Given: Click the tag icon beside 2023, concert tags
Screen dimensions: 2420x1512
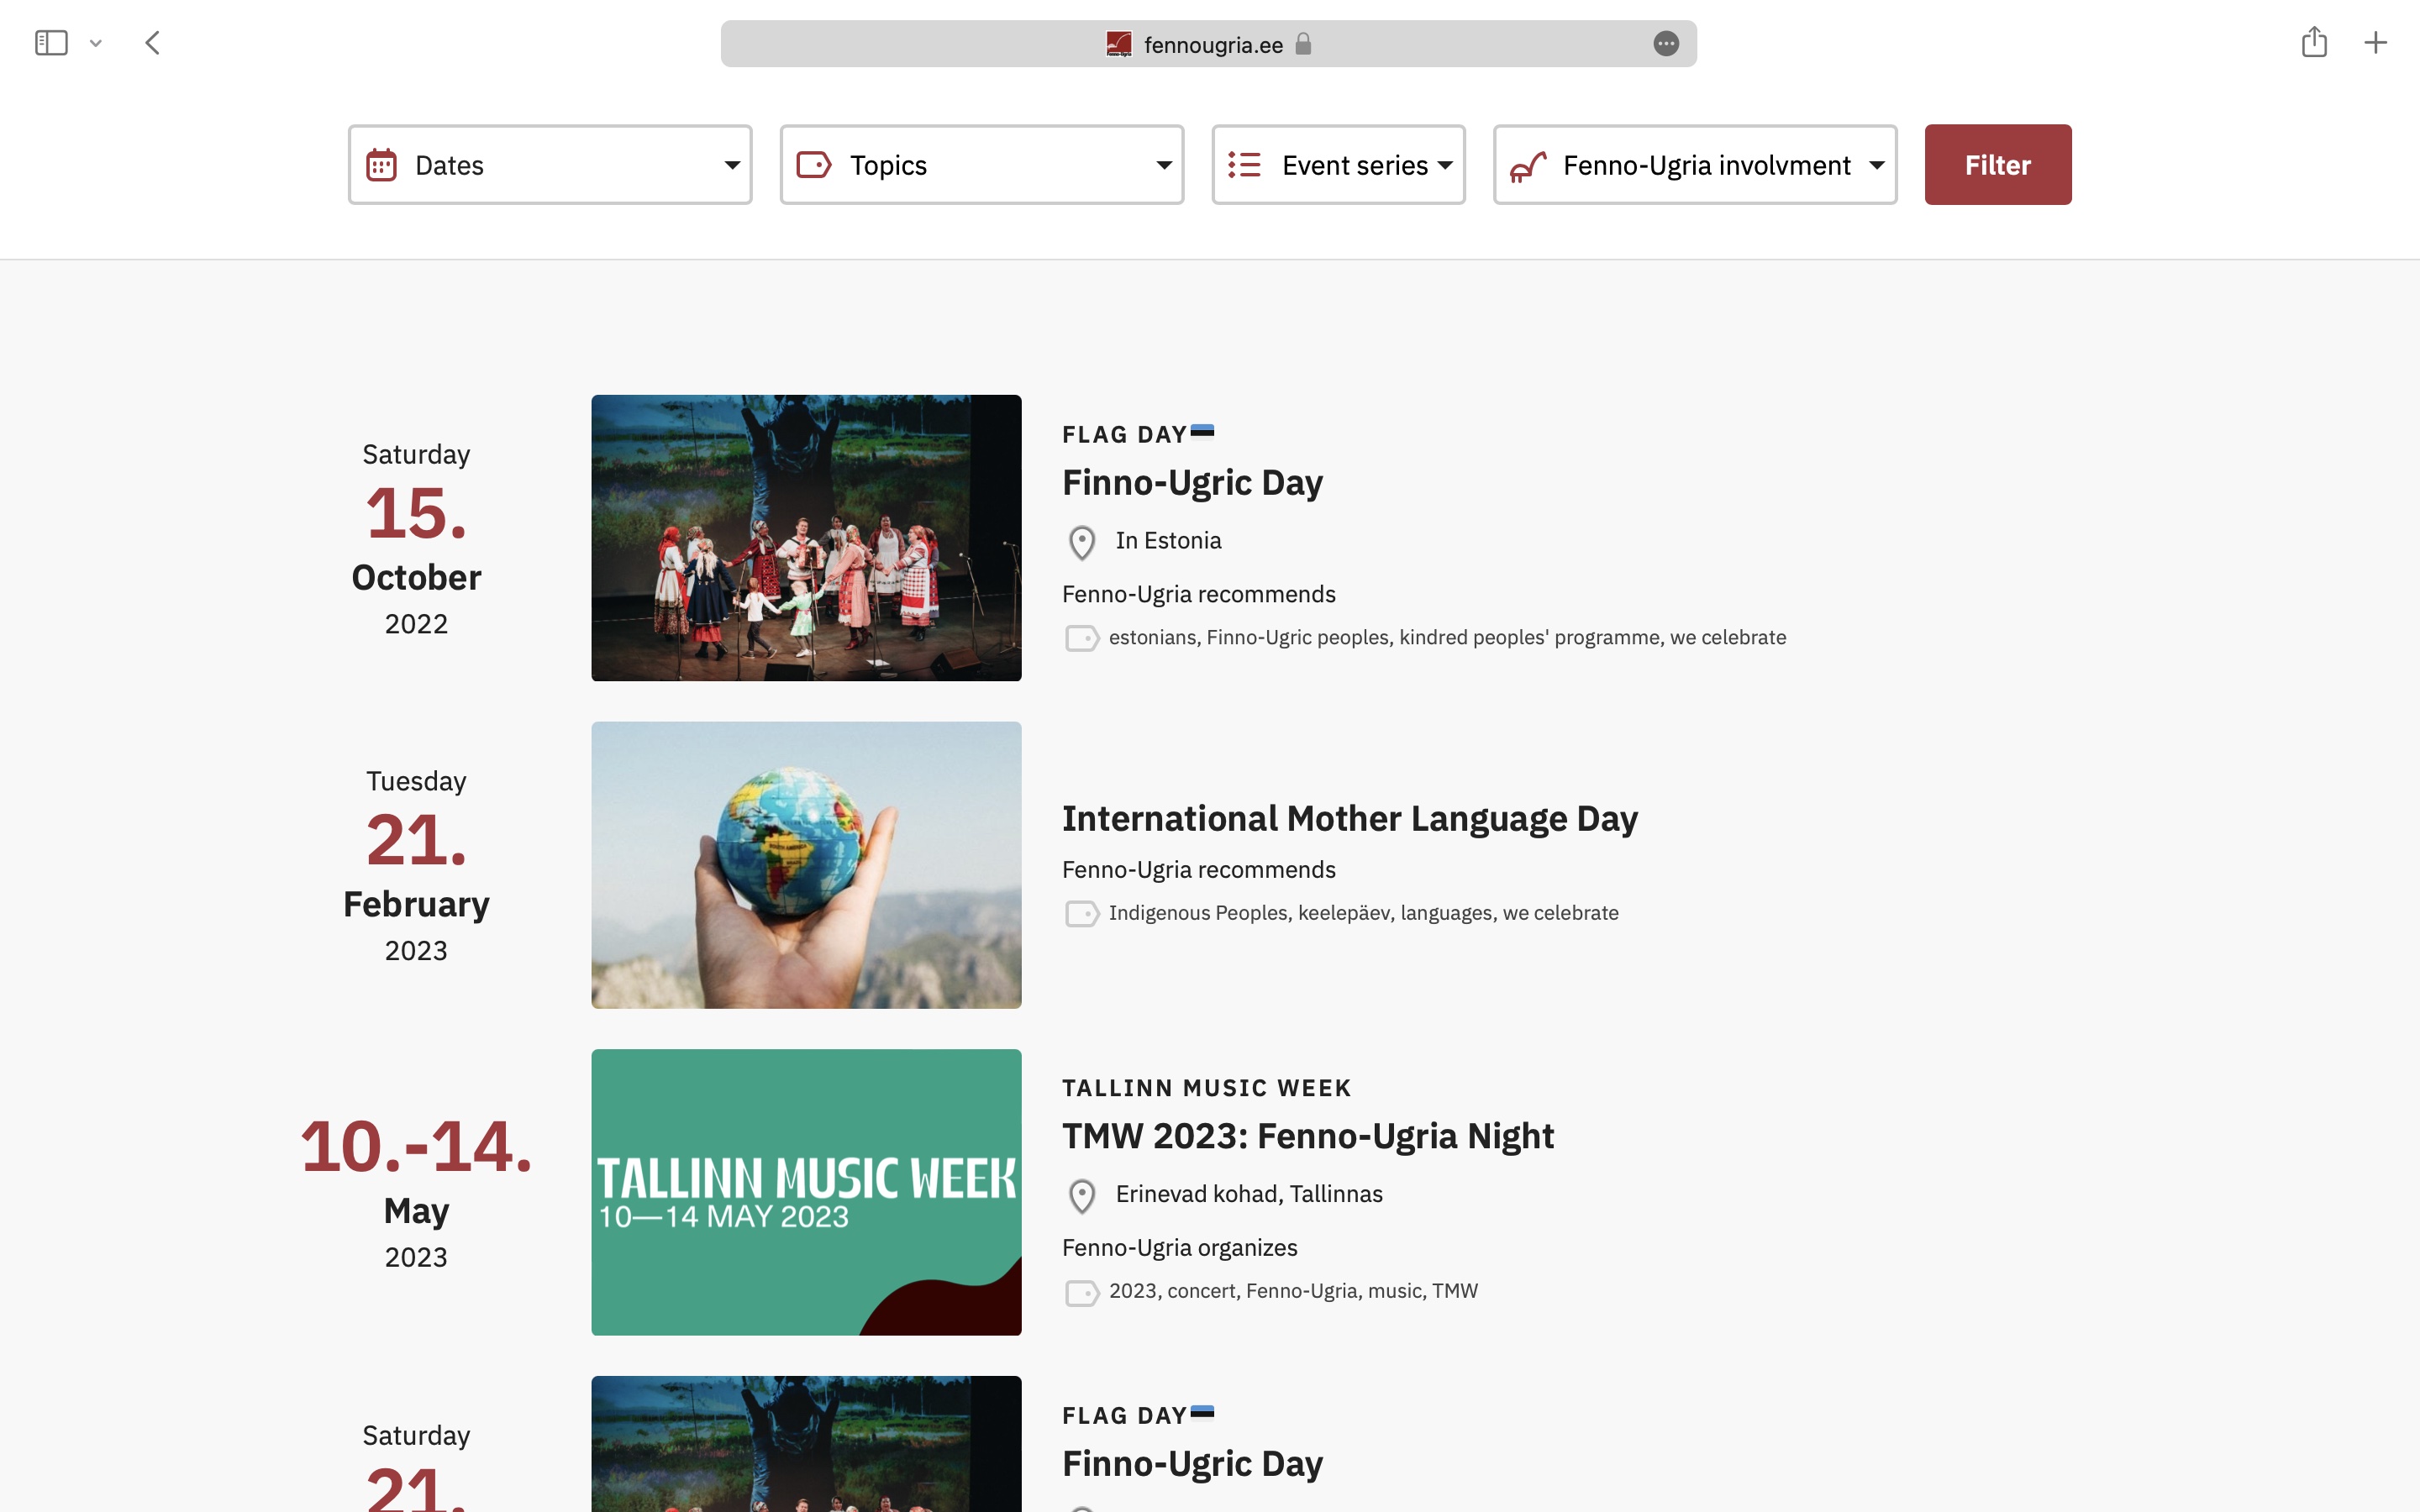Looking at the screenshot, I should tap(1082, 1292).
